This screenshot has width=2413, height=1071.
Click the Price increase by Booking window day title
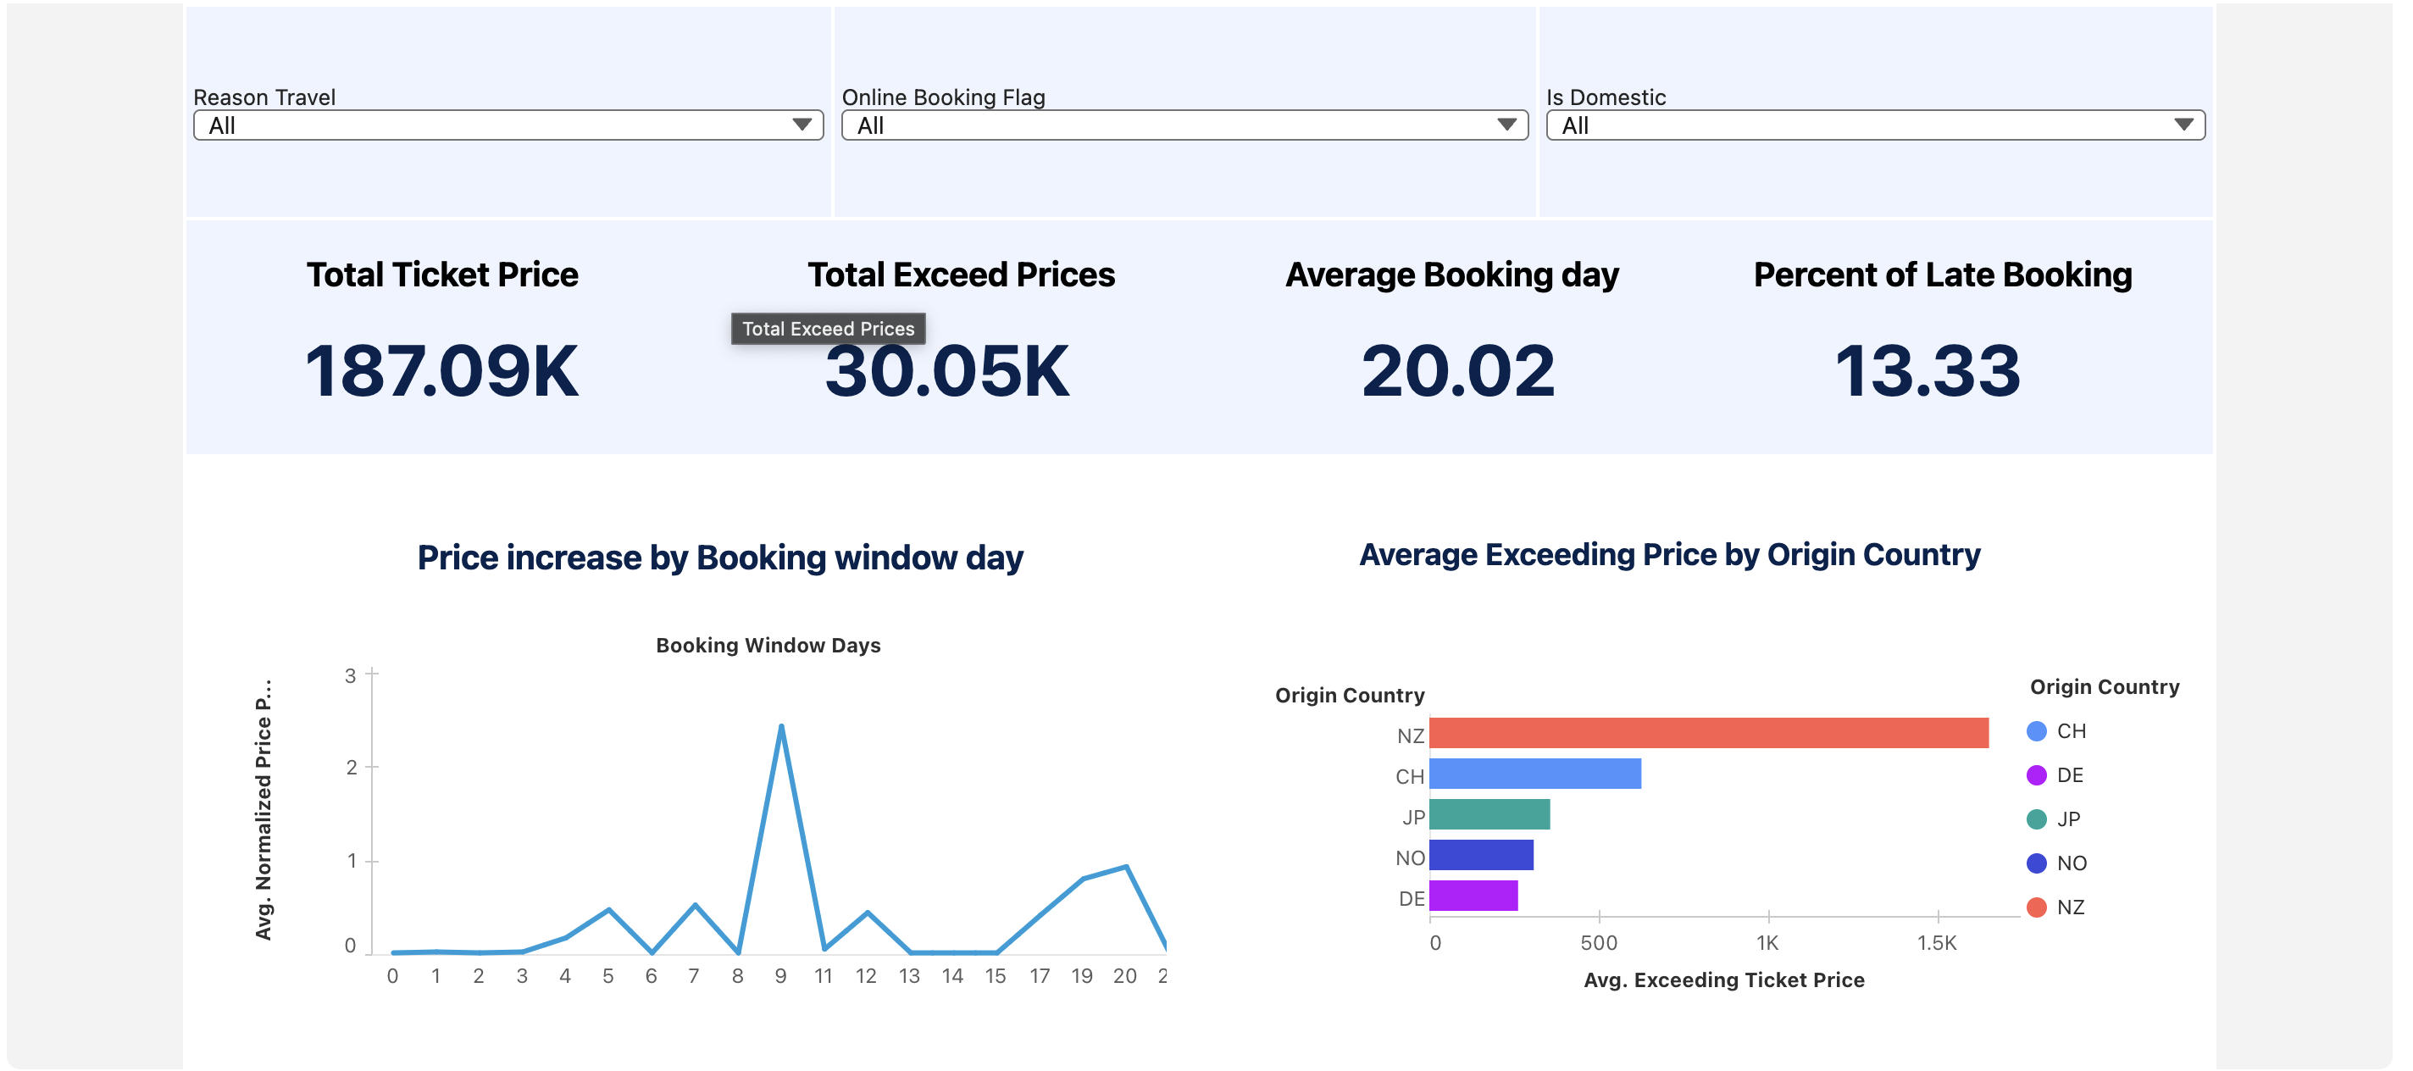(x=719, y=558)
